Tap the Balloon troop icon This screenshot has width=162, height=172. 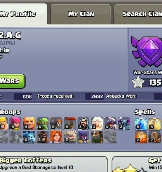click(70, 123)
